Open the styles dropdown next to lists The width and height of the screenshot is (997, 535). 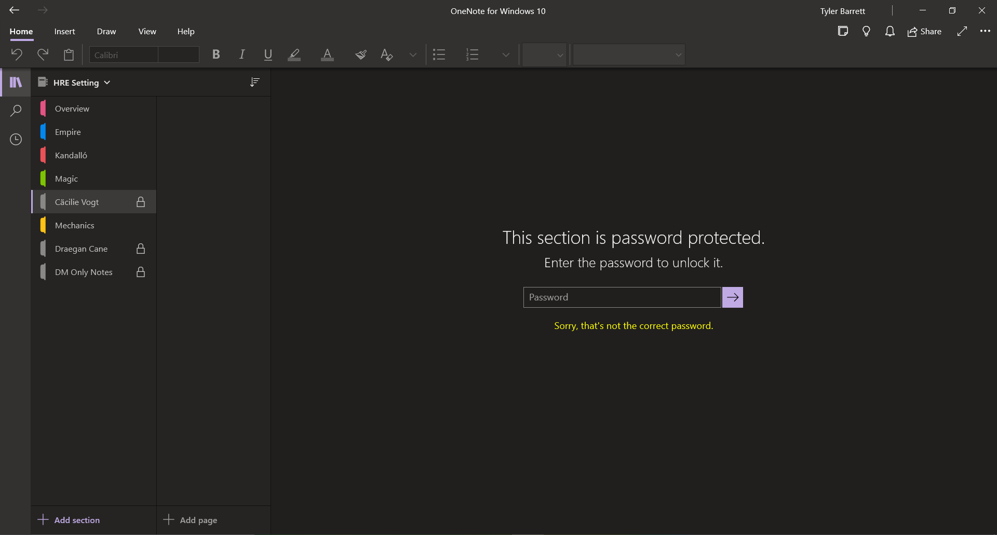click(544, 54)
